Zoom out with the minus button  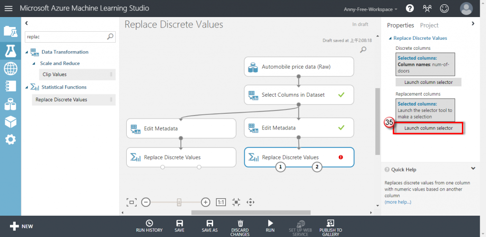point(146,202)
